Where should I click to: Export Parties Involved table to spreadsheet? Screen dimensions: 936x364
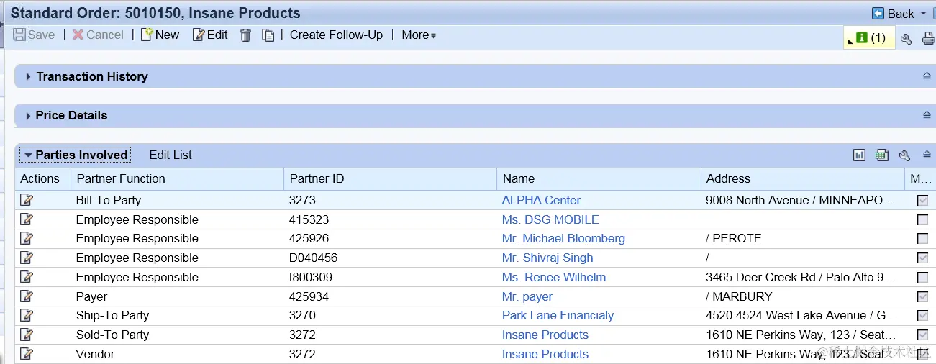(882, 155)
